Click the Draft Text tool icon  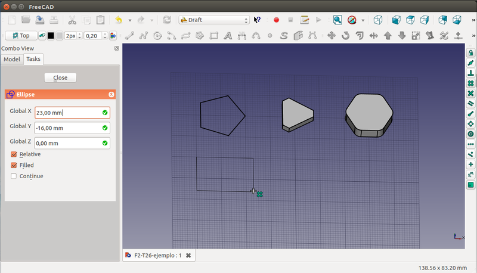(x=228, y=35)
